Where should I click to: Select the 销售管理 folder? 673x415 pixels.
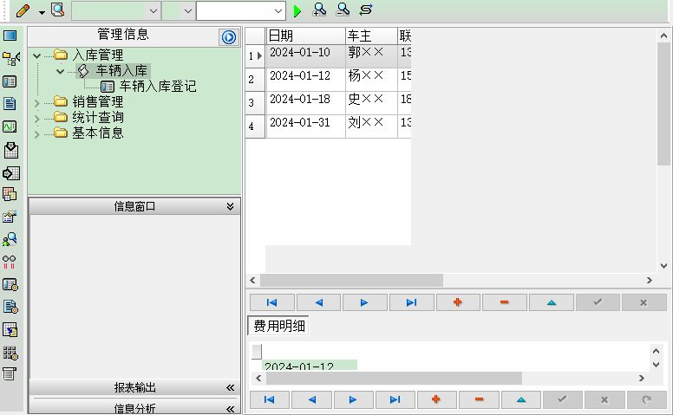97,102
